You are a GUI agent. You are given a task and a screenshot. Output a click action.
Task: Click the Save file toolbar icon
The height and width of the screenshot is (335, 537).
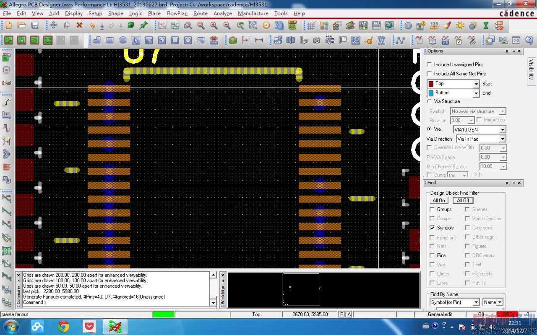click(x=35, y=26)
